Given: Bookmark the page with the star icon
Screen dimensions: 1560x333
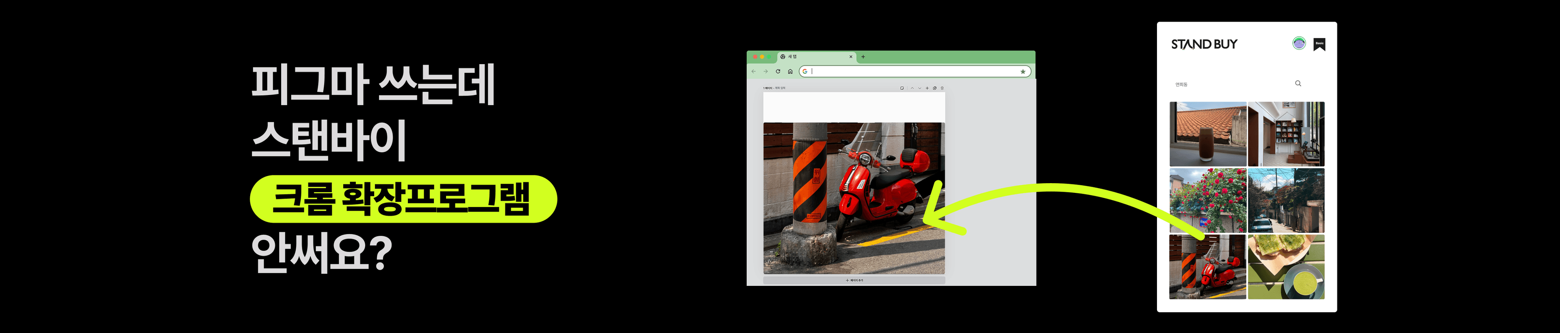Looking at the screenshot, I should (x=1023, y=71).
